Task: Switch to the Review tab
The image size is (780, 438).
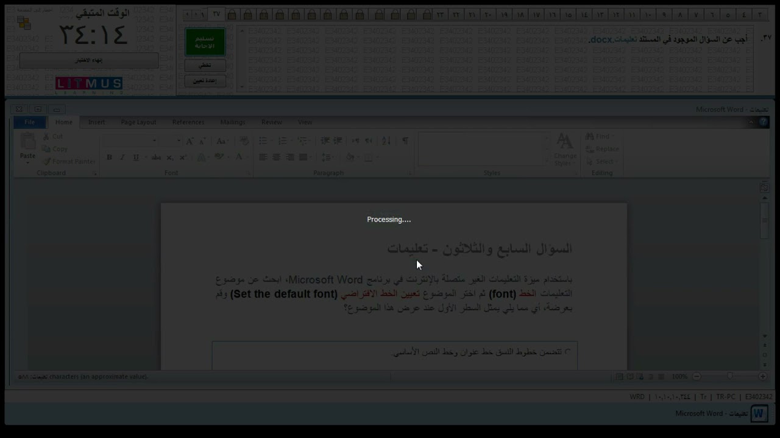Action: 272,122
